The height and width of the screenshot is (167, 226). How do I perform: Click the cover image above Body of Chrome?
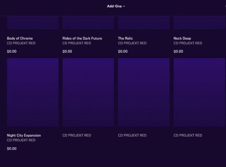click(x=33, y=23)
